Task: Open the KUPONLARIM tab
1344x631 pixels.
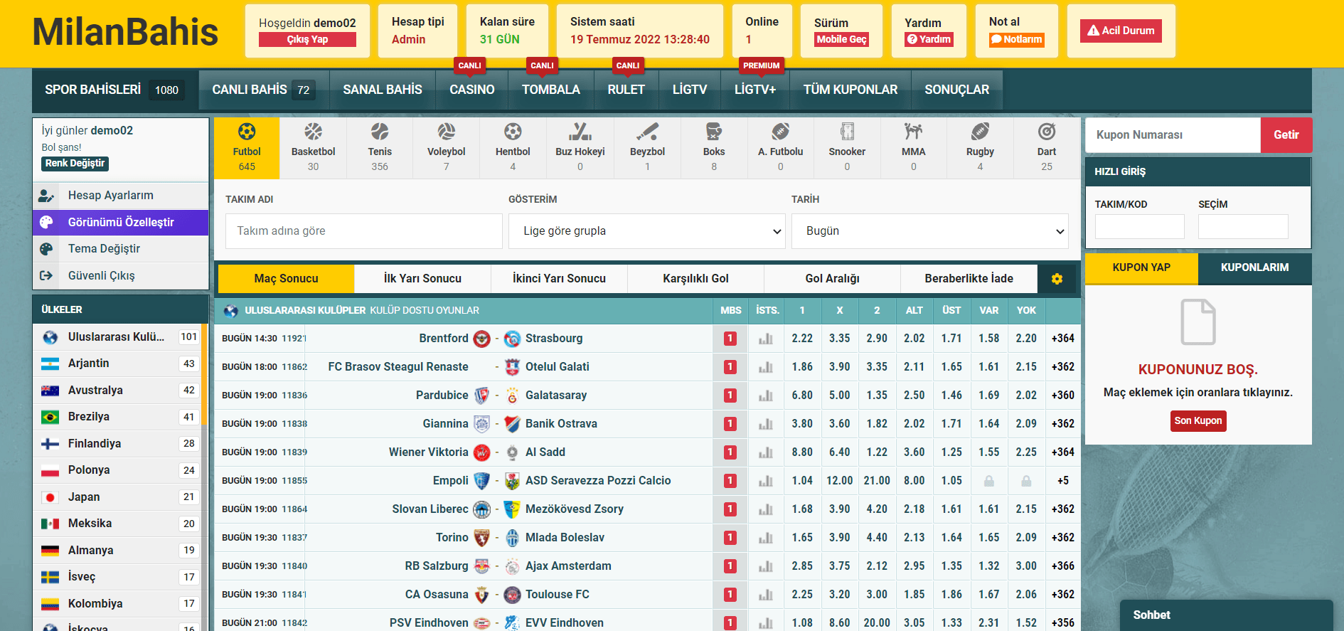Action: point(1255,267)
